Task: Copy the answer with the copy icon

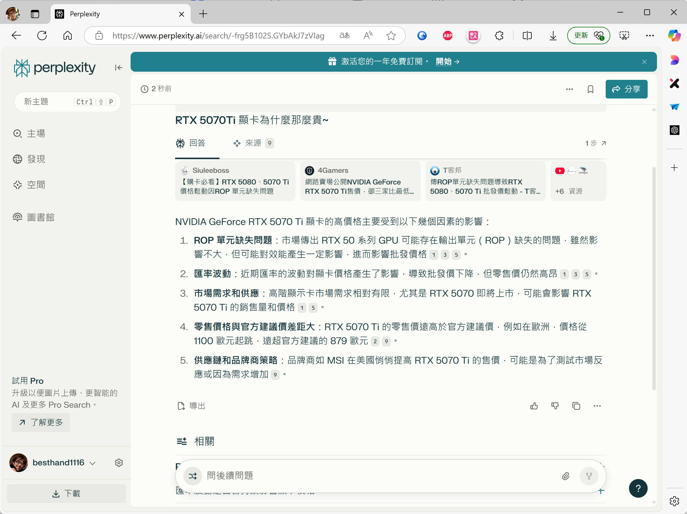Action: tap(576, 406)
